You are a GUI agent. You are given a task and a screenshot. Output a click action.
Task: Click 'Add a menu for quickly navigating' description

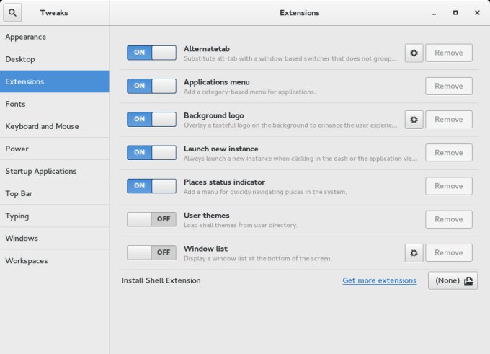click(x=265, y=192)
